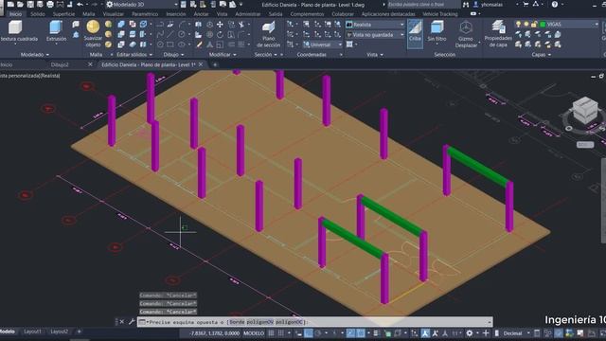Click the shopping cart icon in title bar
606x341 pixels.
click(526, 4)
